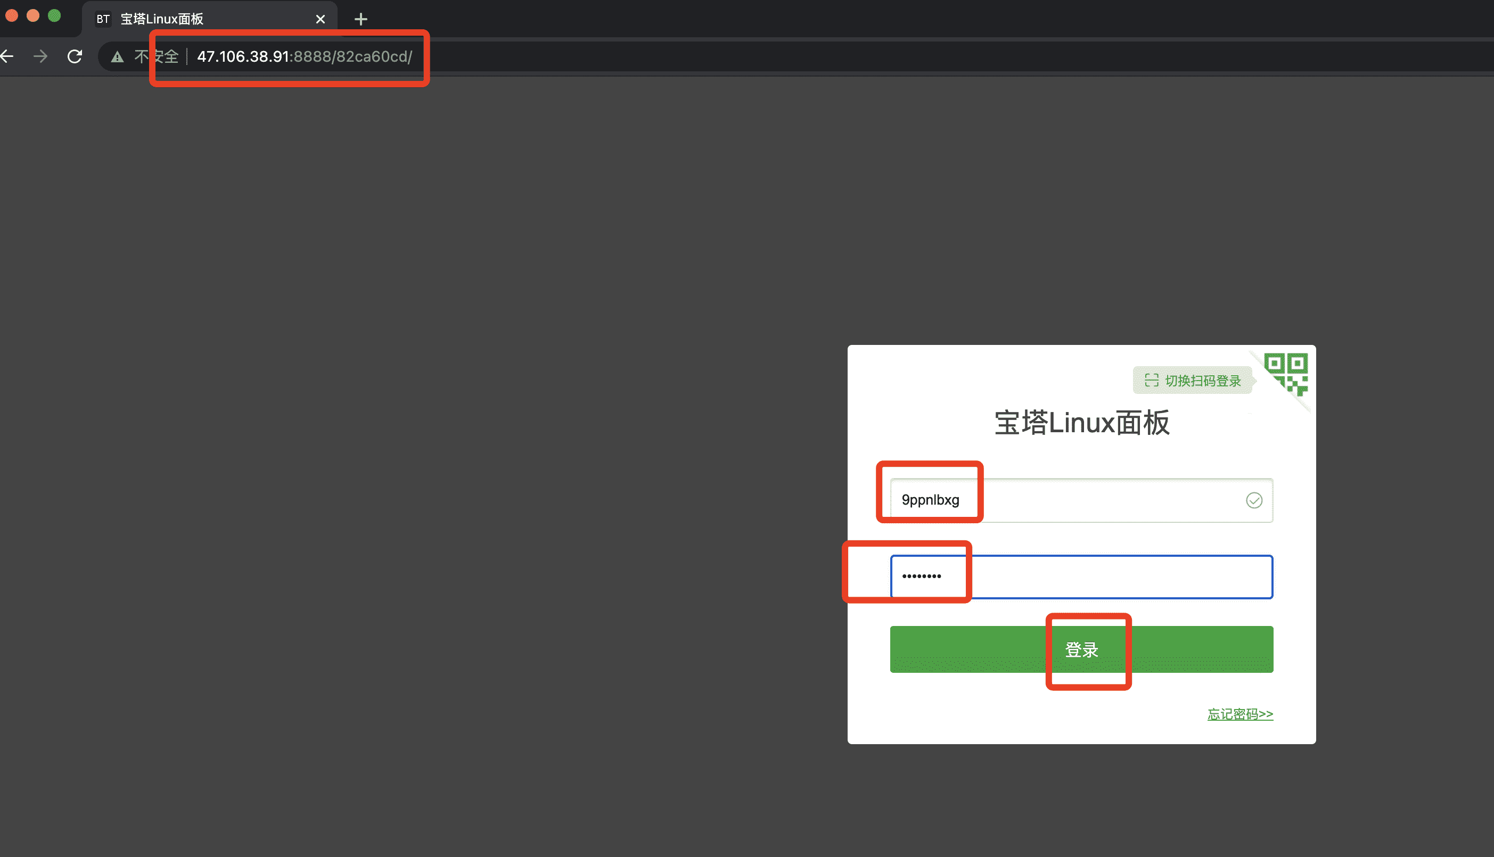
Task: Close the 宝塔Linux面板 tab
Action: (x=320, y=19)
